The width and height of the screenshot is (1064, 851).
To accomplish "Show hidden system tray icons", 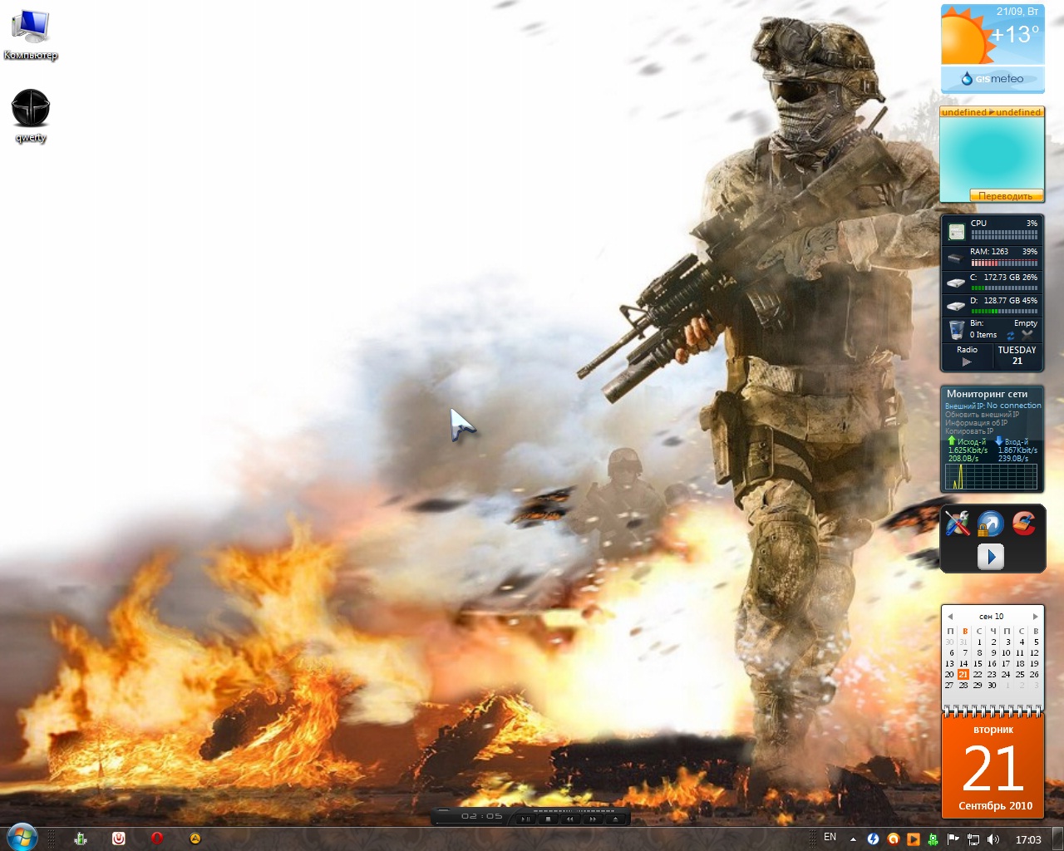I will tap(853, 839).
